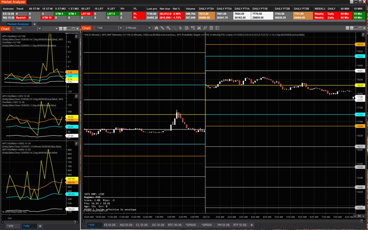Click the DAILY PT3A column header
368x230 pixels.
point(206,9)
